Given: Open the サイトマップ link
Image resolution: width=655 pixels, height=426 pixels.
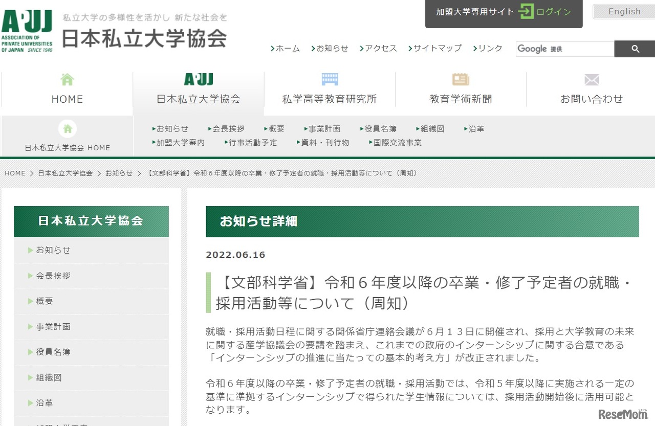Looking at the screenshot, I should (x=435, y=49).
